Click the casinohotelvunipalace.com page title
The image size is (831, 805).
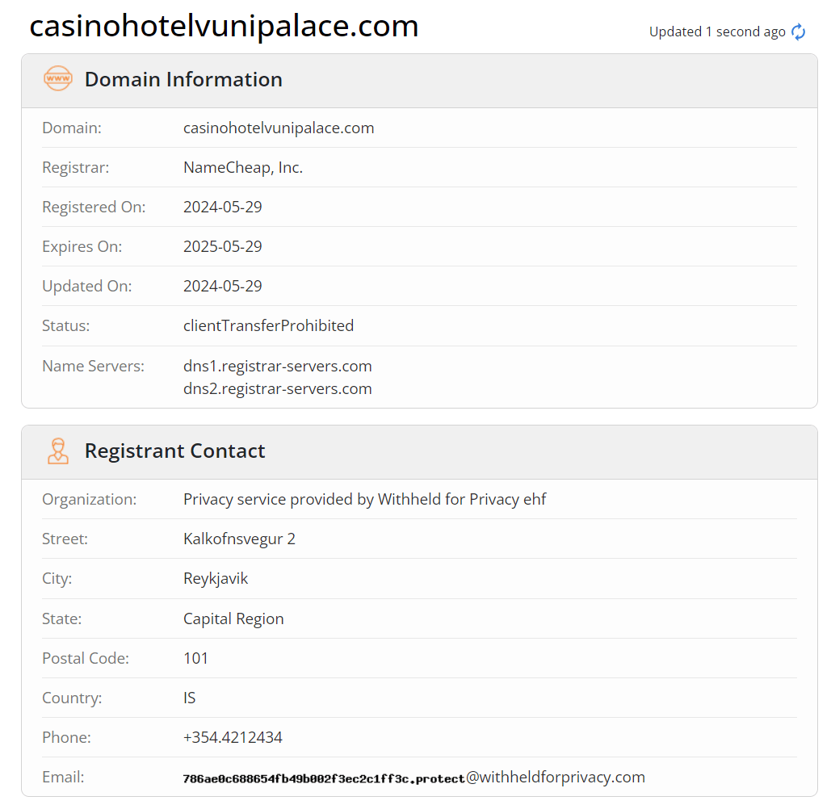[224, 27]
